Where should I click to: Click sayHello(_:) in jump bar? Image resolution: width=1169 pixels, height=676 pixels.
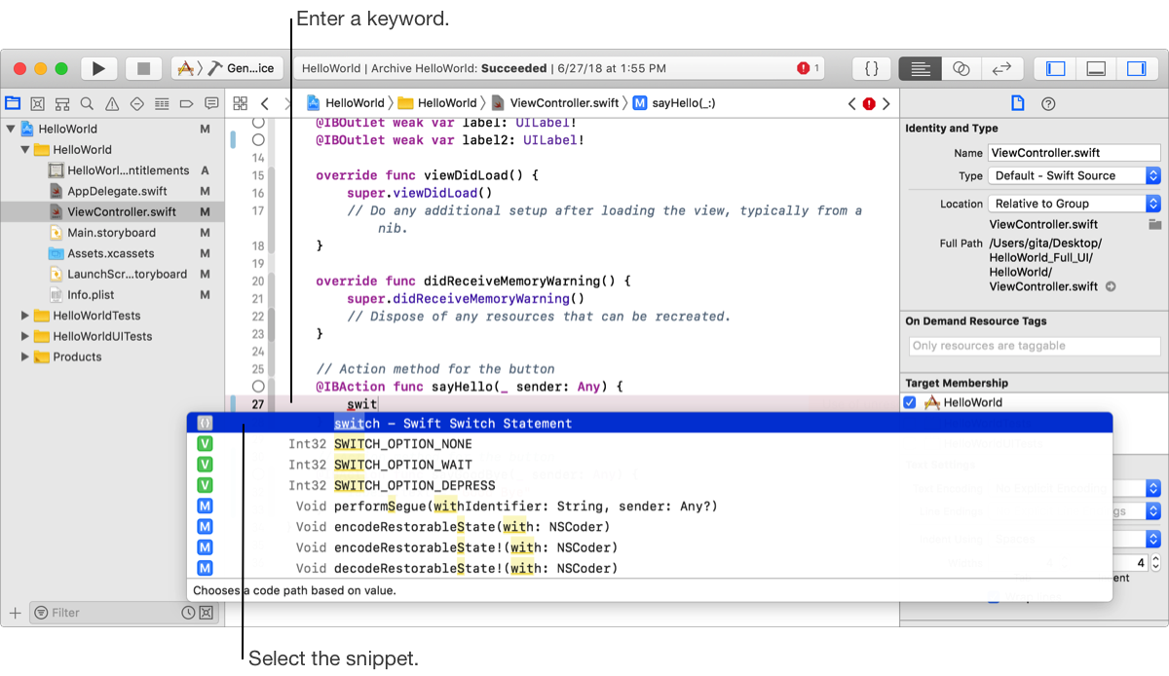coord(673,103)
